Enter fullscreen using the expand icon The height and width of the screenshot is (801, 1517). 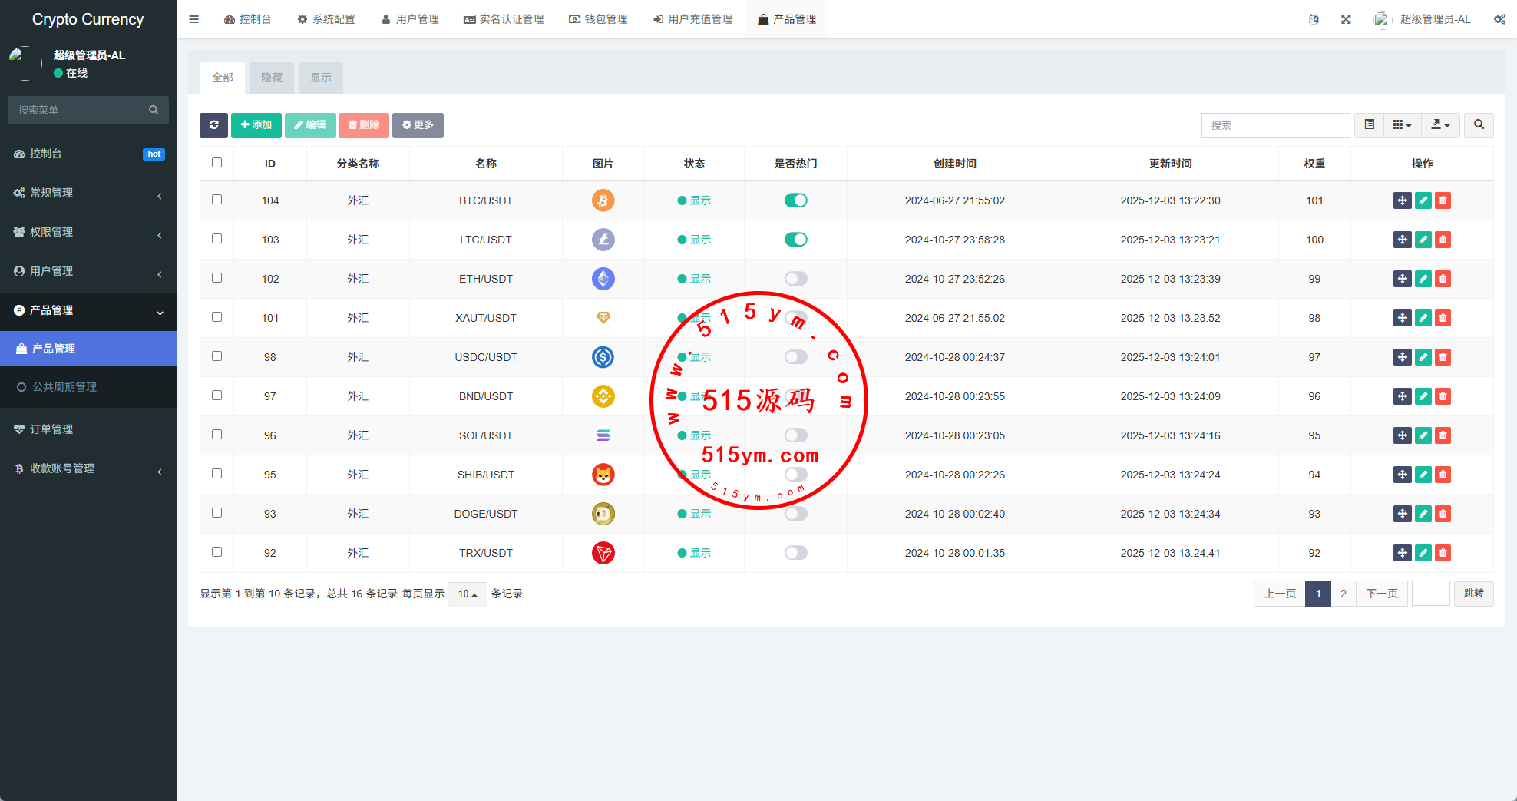pyautogui.click(x=1346, y=19)
